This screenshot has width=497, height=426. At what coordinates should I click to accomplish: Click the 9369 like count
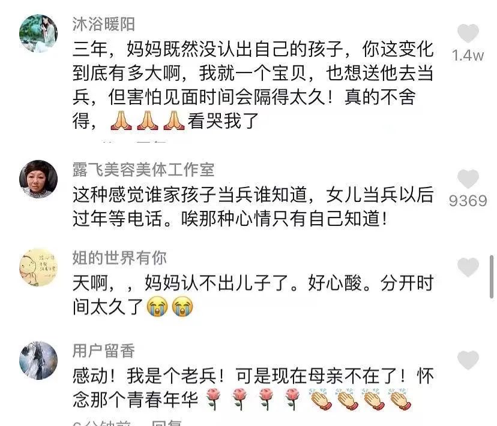tap(468, 201)
